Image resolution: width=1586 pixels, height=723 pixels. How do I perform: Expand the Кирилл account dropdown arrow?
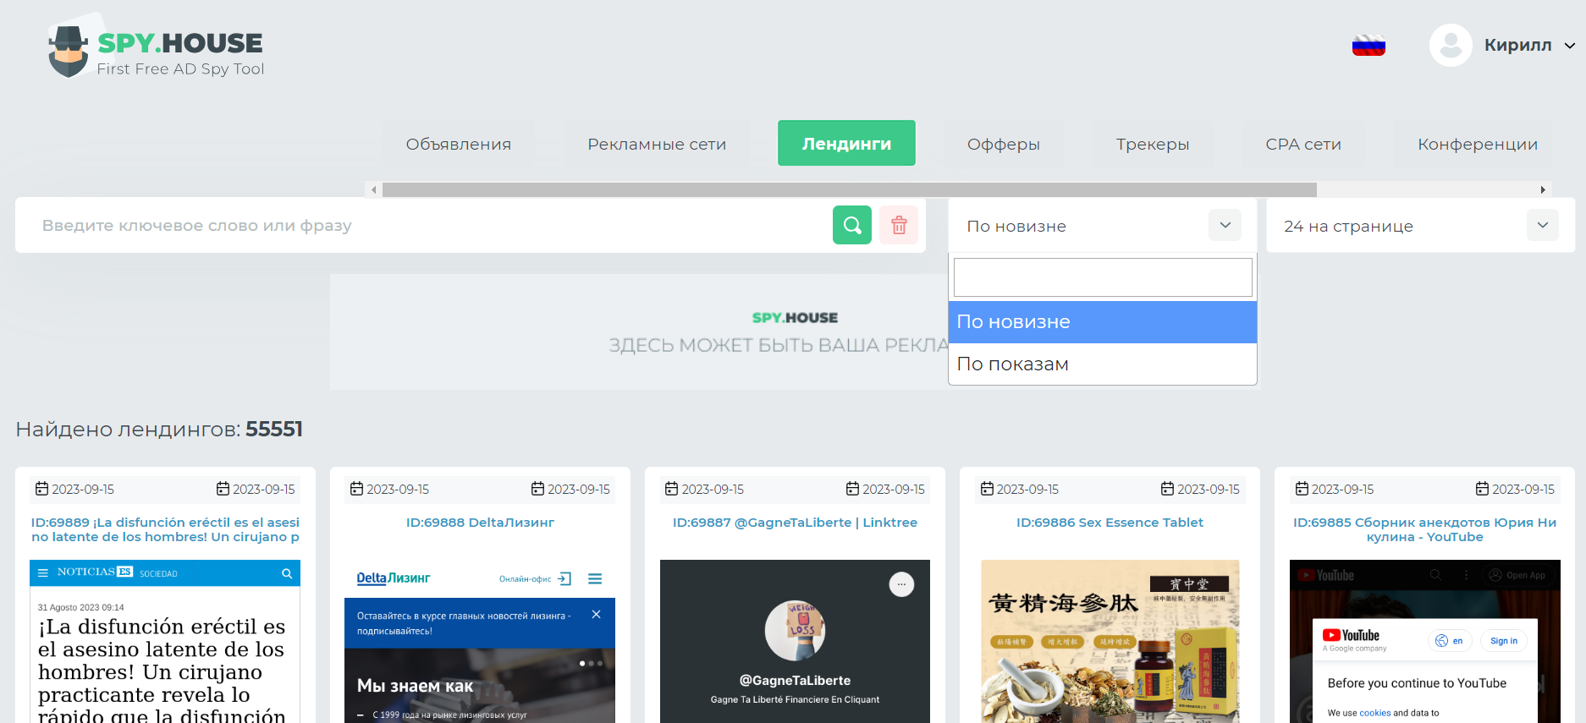[x=1569, y=46]
